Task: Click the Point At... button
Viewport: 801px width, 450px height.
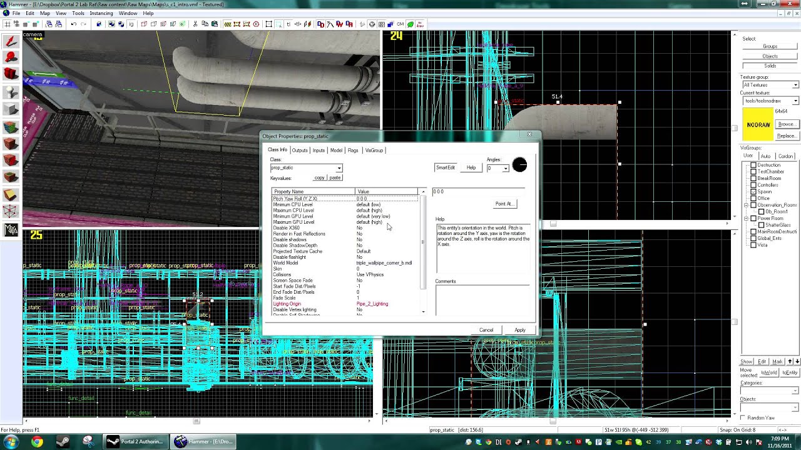Action: (x=505, y=204)
